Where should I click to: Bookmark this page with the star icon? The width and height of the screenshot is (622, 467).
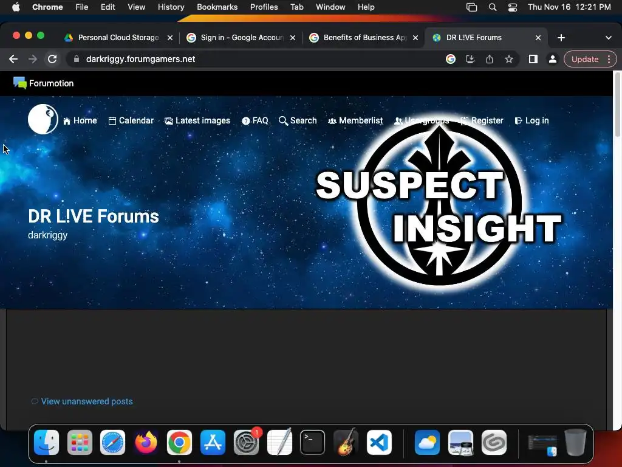(x=509, y=59)
